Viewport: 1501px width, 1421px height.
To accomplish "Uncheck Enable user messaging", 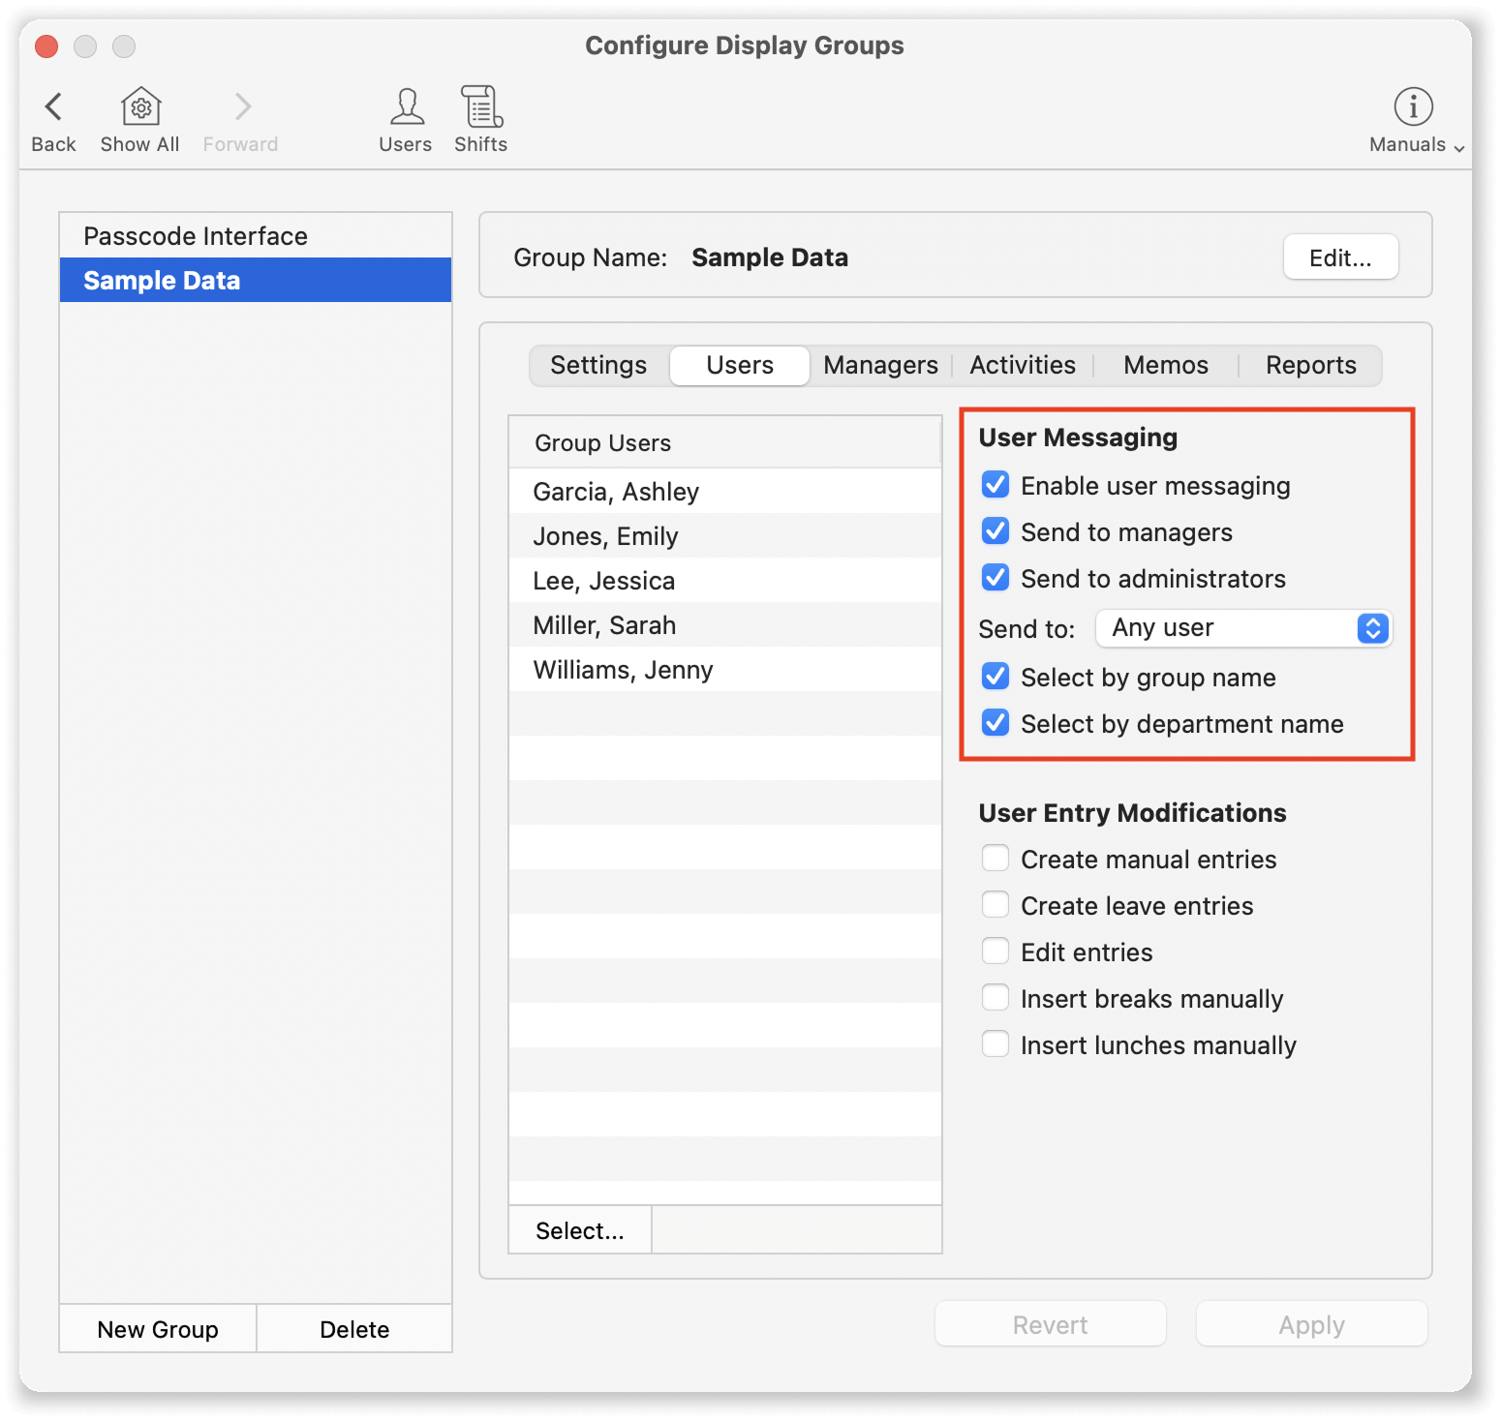I will pyautogui.click(x=995, y=484).
